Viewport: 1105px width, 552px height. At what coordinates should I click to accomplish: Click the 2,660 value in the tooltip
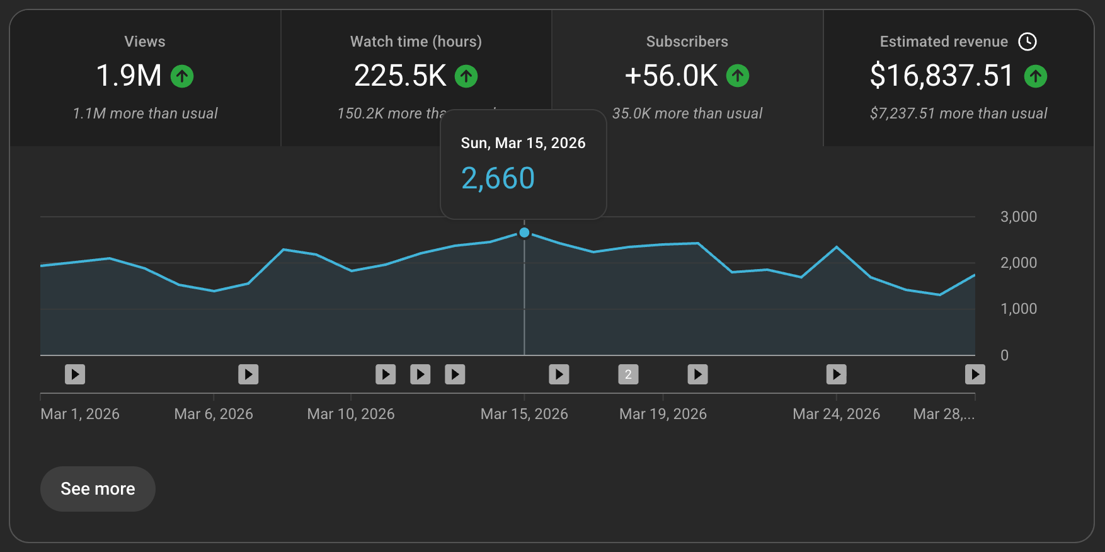(498, 178)
